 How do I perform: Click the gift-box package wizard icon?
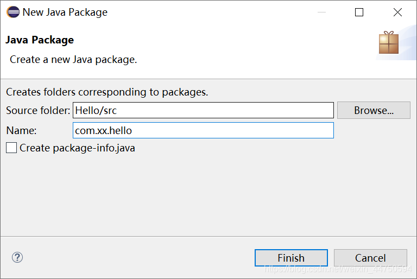pos(389,42)
